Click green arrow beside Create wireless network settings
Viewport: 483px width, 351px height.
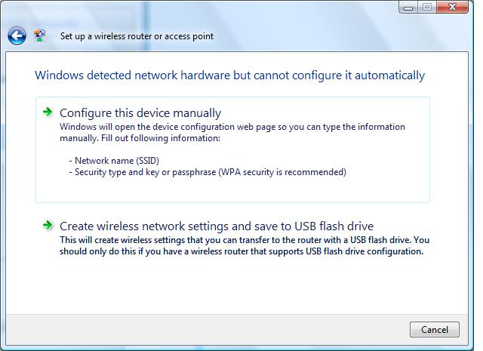tap(48, 225)
